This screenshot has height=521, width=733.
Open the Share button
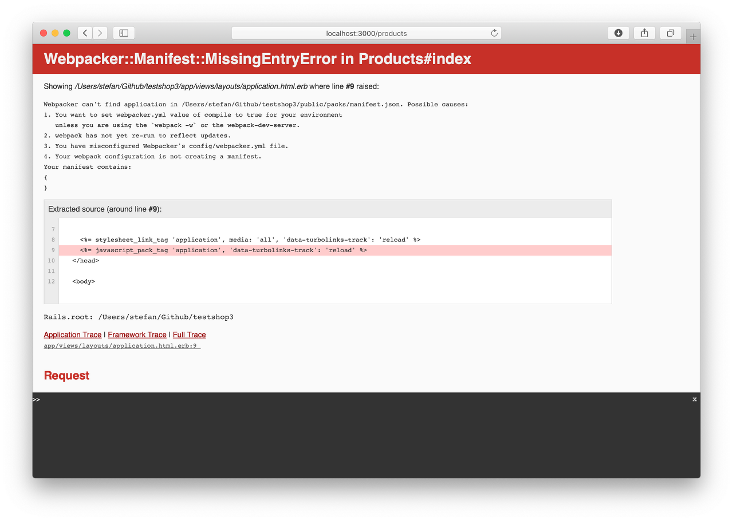(644, 33)
